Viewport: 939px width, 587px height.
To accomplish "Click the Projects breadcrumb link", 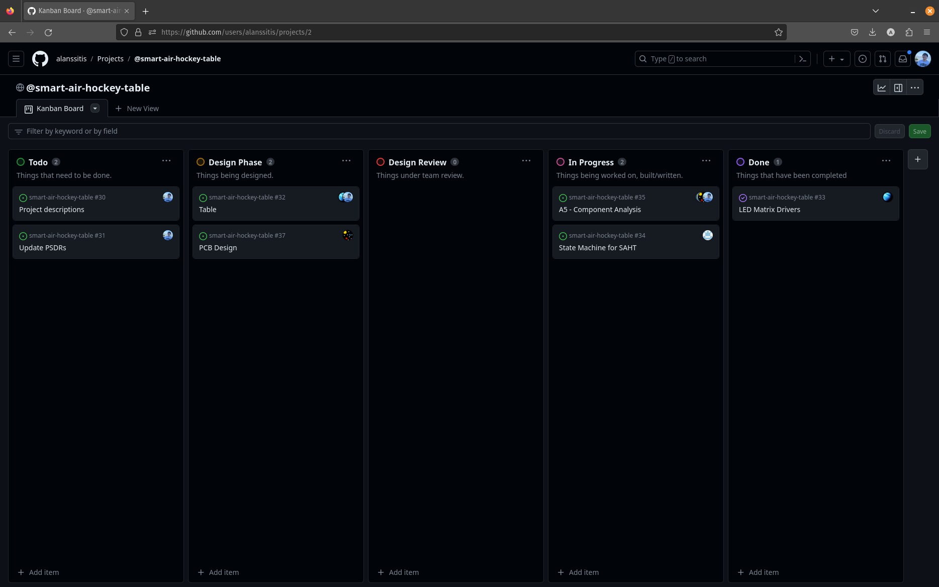I will pos(110,59).
